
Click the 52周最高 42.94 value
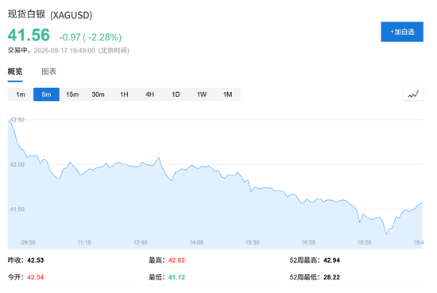click(x=331, y=260)
